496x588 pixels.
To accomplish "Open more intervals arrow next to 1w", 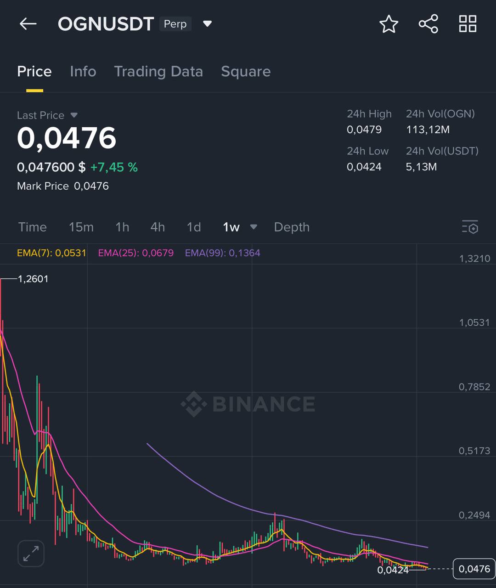I will coord(254,227).
